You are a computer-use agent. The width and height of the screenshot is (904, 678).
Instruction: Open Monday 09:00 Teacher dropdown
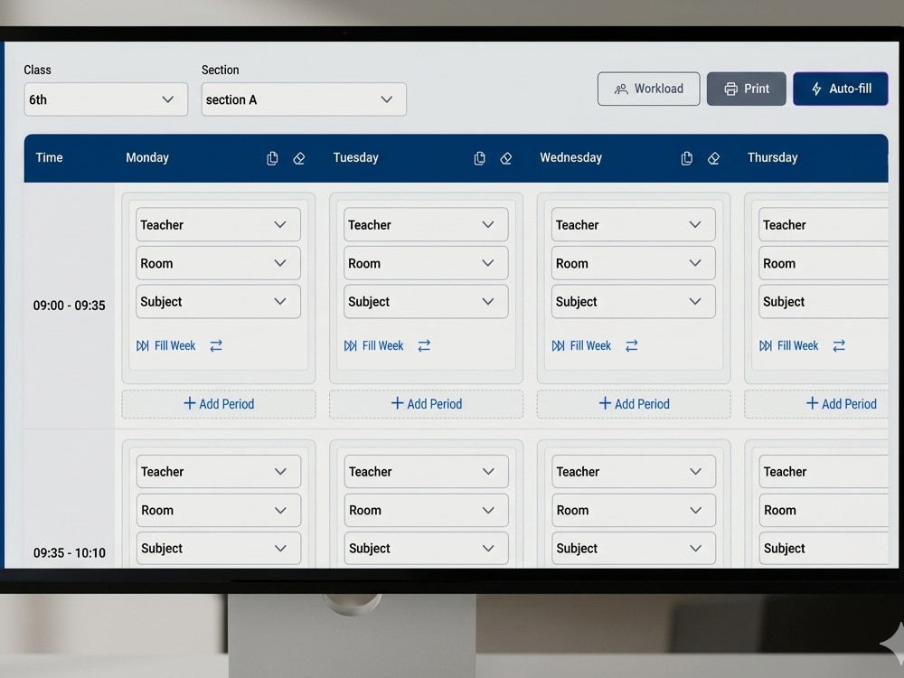(x=218, y=224)
